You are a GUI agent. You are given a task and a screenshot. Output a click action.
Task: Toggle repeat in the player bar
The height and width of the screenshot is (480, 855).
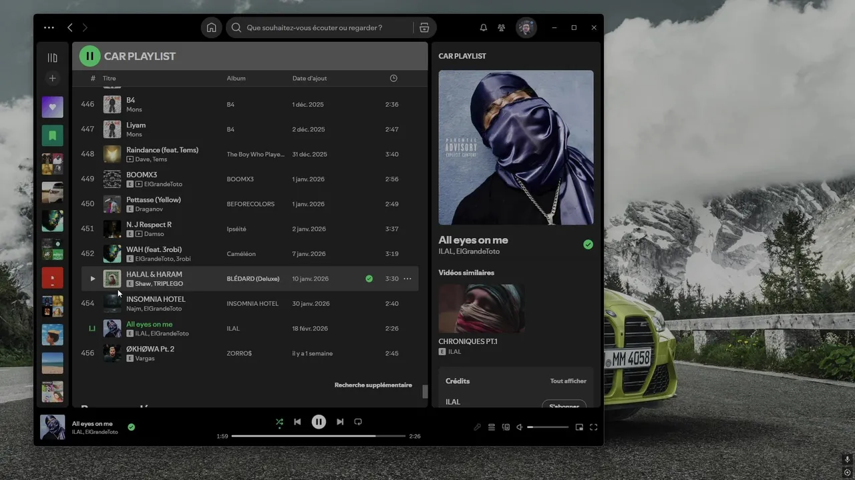tap(358, 422)
